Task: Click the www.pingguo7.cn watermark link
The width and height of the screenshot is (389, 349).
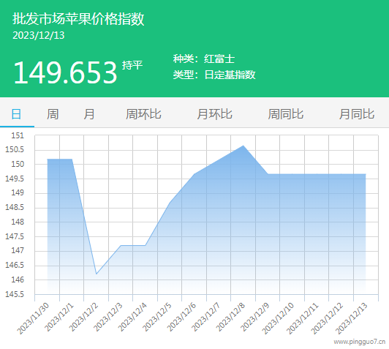Action: point(360,342)
